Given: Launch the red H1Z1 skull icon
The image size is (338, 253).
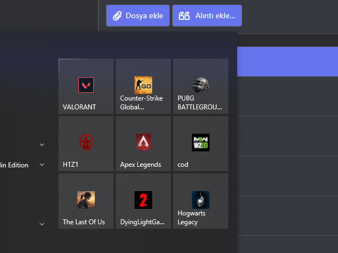Looking at the screenshot, I should coord(86,143).
